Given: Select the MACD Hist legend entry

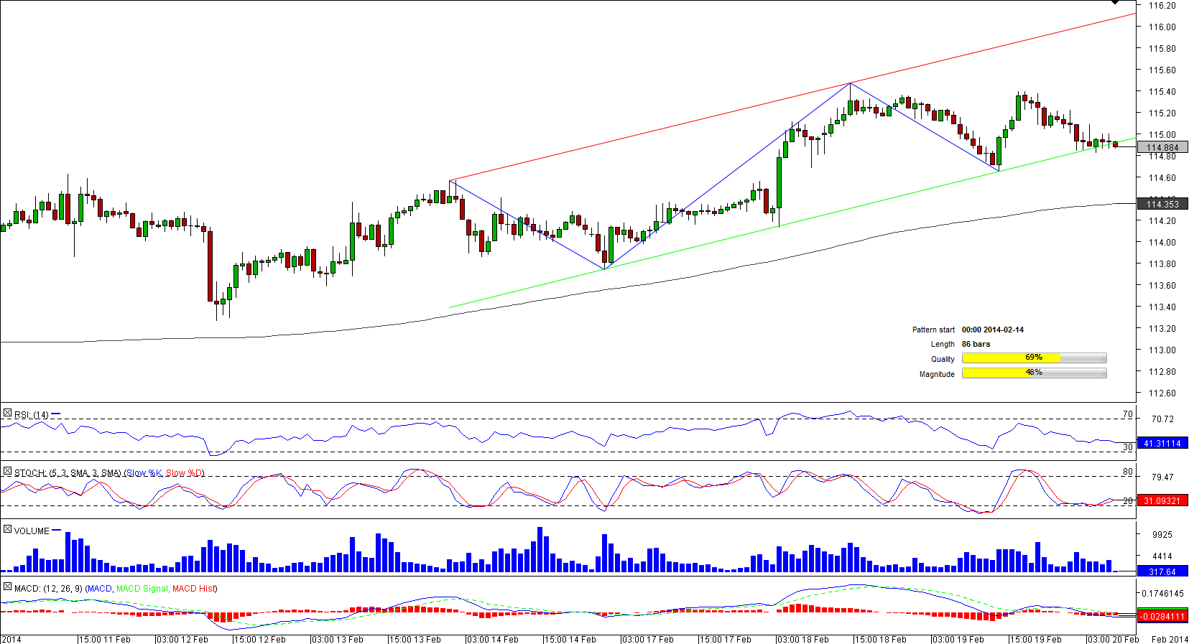Looking at the screenshot, I should 193,589.
